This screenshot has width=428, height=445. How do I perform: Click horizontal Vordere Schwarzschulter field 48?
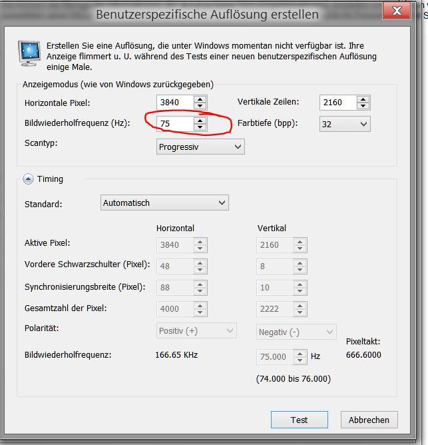tap(175, 266)
